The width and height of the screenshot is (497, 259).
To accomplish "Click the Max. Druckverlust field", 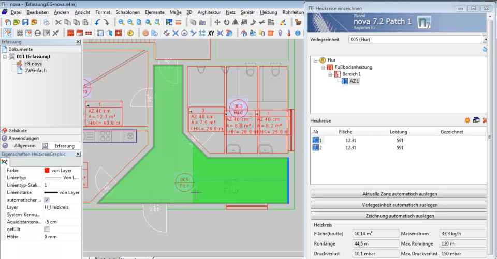I will (462, 254).
